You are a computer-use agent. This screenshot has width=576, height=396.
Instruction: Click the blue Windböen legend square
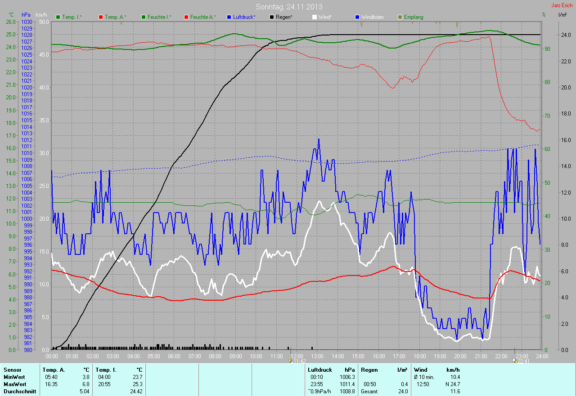(357, 17)
